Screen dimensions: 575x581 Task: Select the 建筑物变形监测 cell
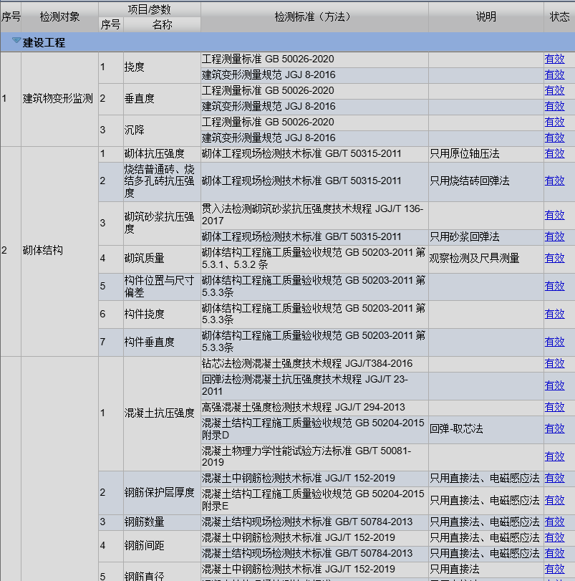[x=58, y=98]
